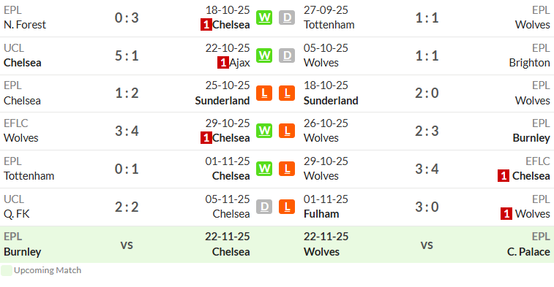Click the green Upcoming Match legend swatch
Screen dimensions: 554x287
[7, 270]
